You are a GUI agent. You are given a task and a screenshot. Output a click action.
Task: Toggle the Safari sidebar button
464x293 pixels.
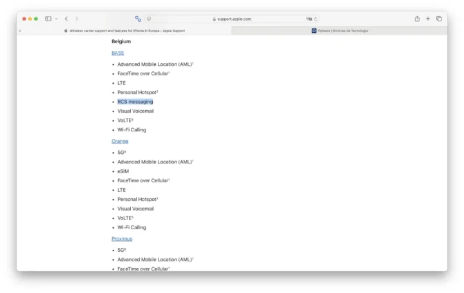(x=48, y=19)
